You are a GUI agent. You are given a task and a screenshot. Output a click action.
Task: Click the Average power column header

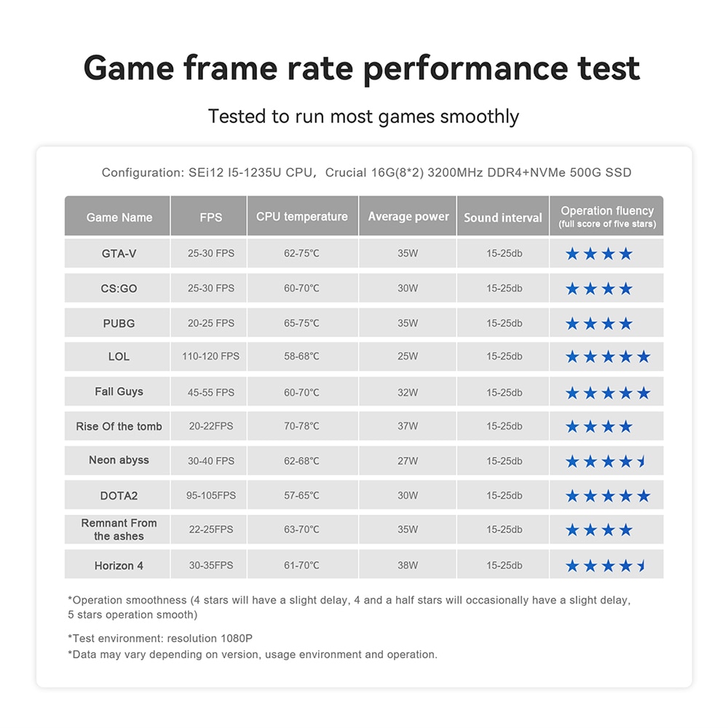click(408, 216)
